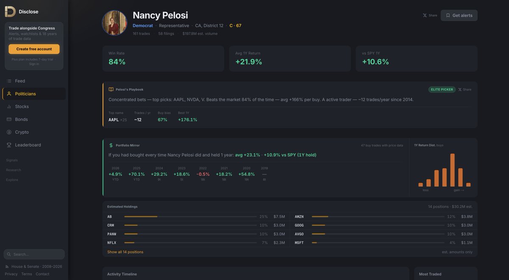
Task: Click Nancy Pelosi profile photo
Action: [x=115, y=23]
